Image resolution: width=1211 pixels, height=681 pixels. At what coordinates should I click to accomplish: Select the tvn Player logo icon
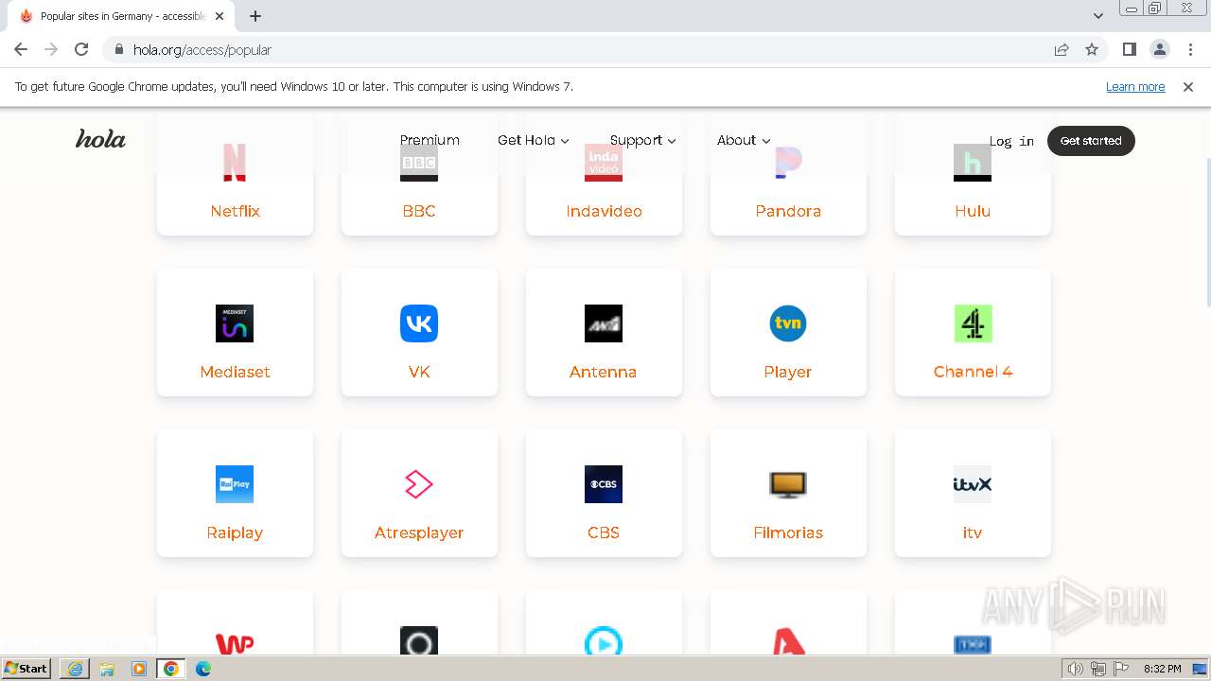pos(788,323)
